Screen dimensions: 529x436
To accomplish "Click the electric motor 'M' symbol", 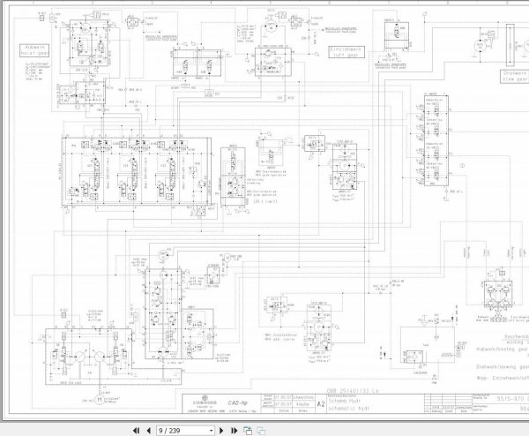I will [100, 400].
